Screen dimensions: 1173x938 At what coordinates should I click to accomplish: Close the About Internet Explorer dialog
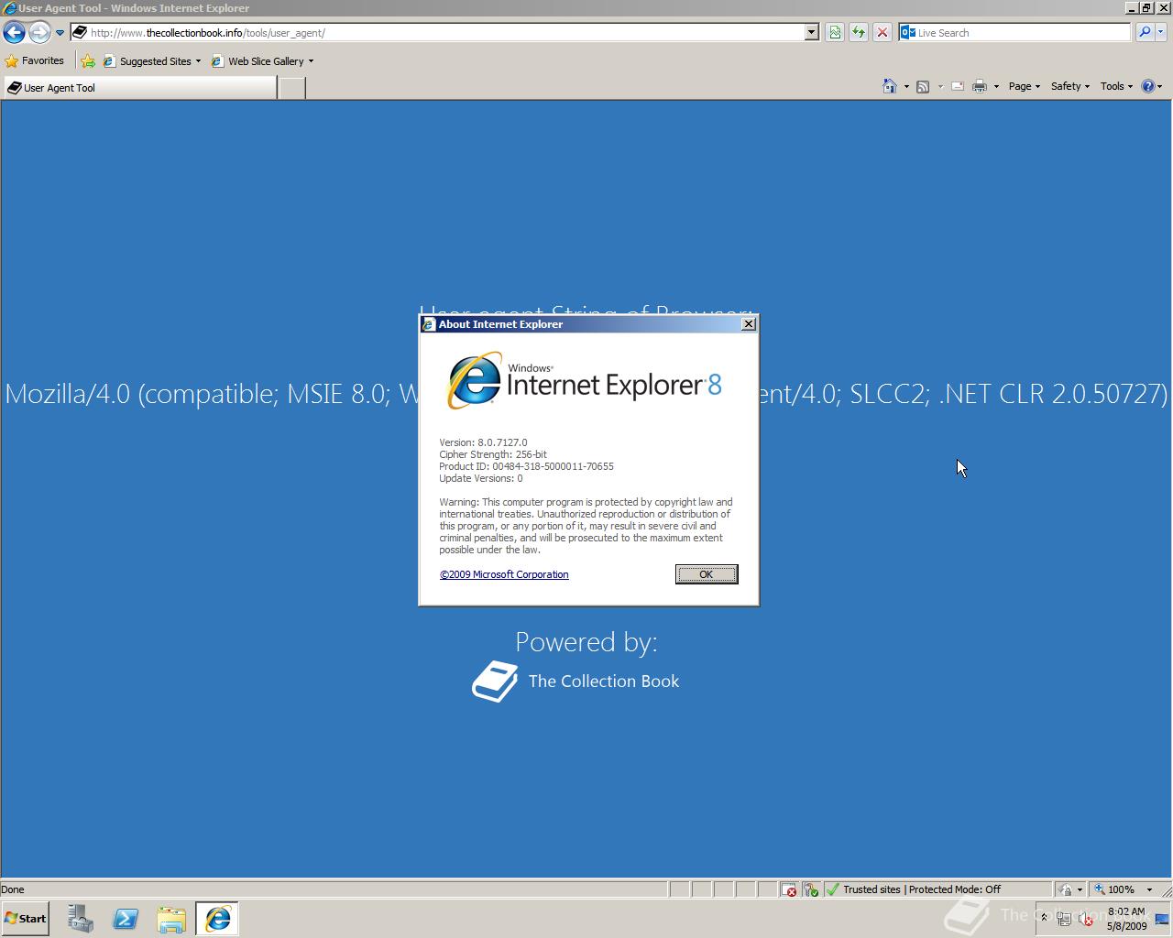[x=749, y=323]
